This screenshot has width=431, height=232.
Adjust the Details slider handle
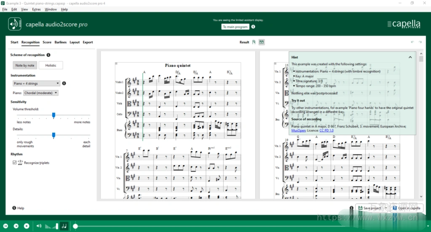(x=53, y=135)
